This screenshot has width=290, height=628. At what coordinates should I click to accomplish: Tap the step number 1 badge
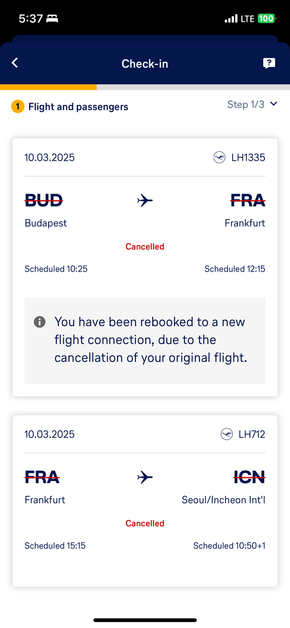click(18, 107)
